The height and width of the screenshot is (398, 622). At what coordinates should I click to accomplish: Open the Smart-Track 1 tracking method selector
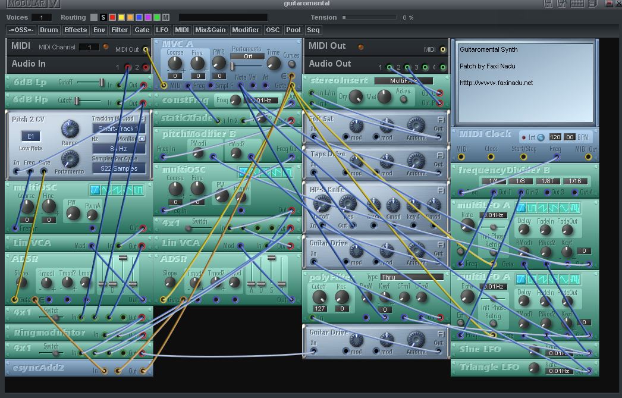click(x=118, y=129)
